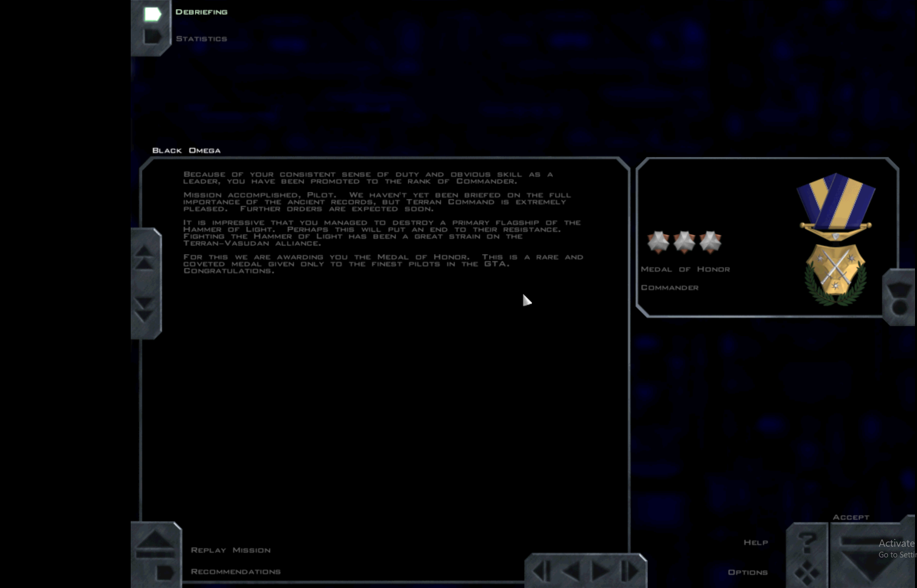Click the "Black Omega" mission title

click(186, 151)
